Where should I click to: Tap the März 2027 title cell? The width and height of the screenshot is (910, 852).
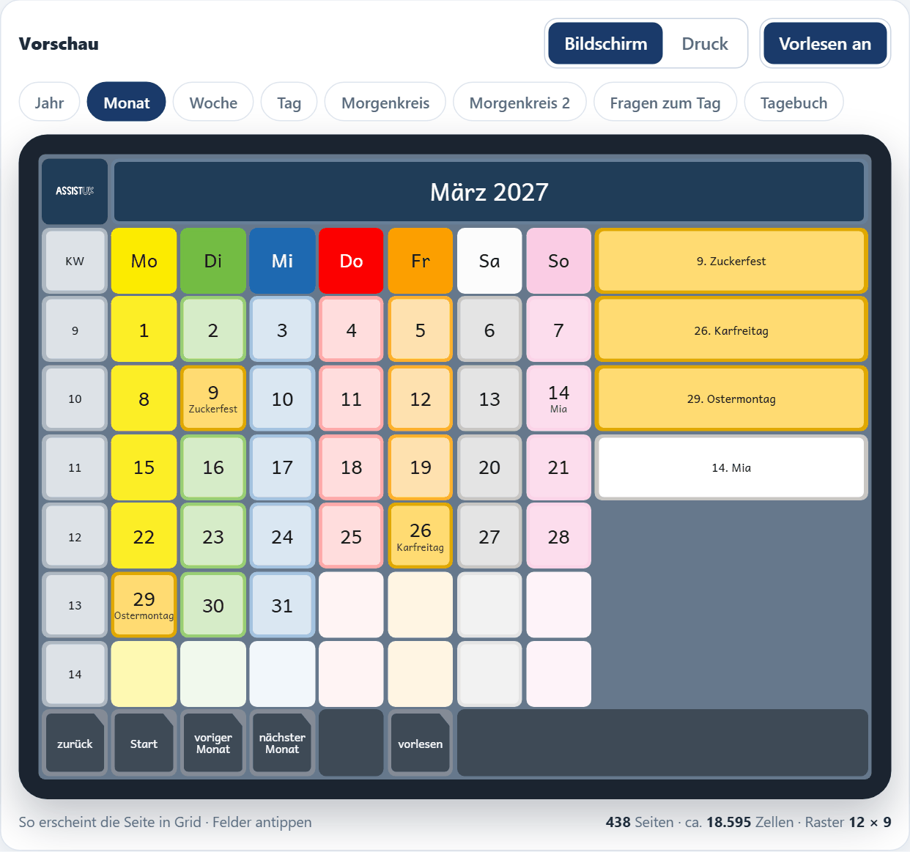pos(489,192)
